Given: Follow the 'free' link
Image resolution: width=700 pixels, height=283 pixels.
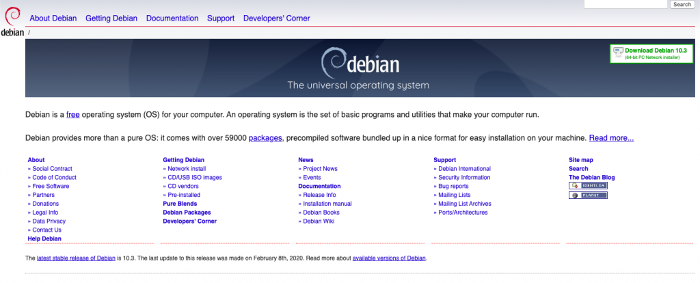Looking at the screenshot, I should click(x=72, y=115).
